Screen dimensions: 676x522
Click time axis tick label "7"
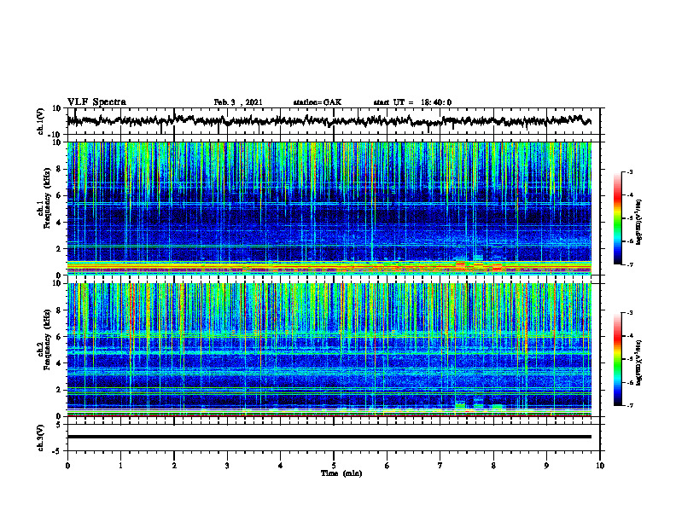tap(440, 466)
